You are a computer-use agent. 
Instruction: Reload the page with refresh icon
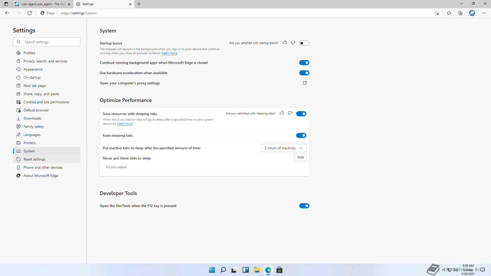tap(30, 13)
